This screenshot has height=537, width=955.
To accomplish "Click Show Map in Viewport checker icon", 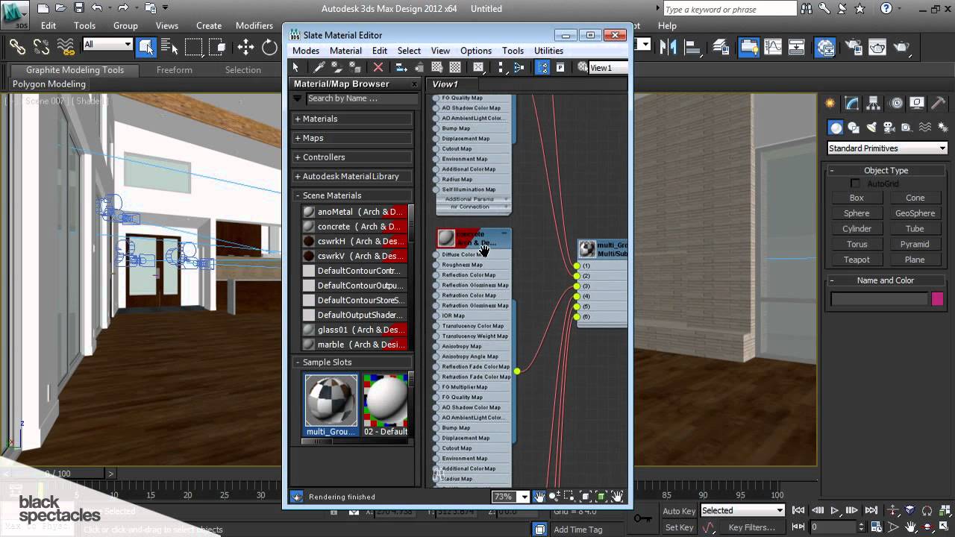I will click(438, 67).
